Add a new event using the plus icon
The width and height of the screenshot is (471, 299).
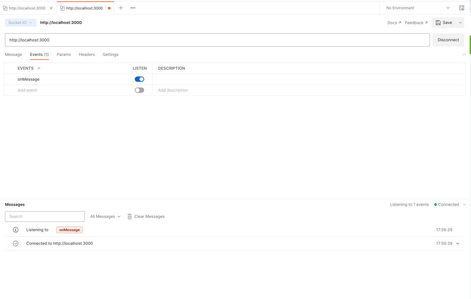(x=39, y=68)
